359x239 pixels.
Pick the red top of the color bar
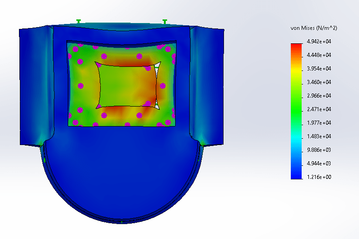296,46
